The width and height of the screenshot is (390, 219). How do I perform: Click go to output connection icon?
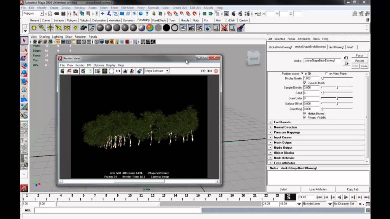point(347,63)
